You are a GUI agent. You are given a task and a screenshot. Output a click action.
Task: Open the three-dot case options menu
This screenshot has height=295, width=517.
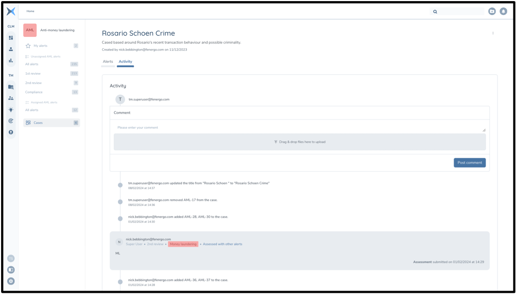point(493,33)
